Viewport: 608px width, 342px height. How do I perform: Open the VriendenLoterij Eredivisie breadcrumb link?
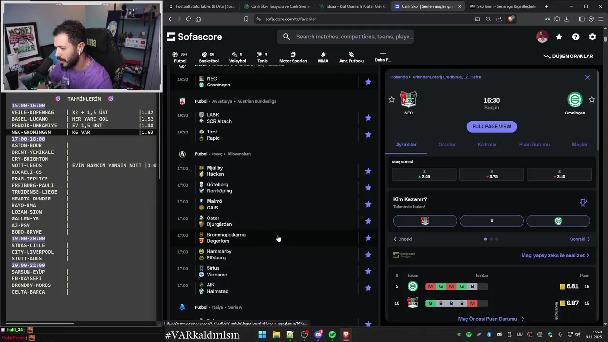coord(446,77)
